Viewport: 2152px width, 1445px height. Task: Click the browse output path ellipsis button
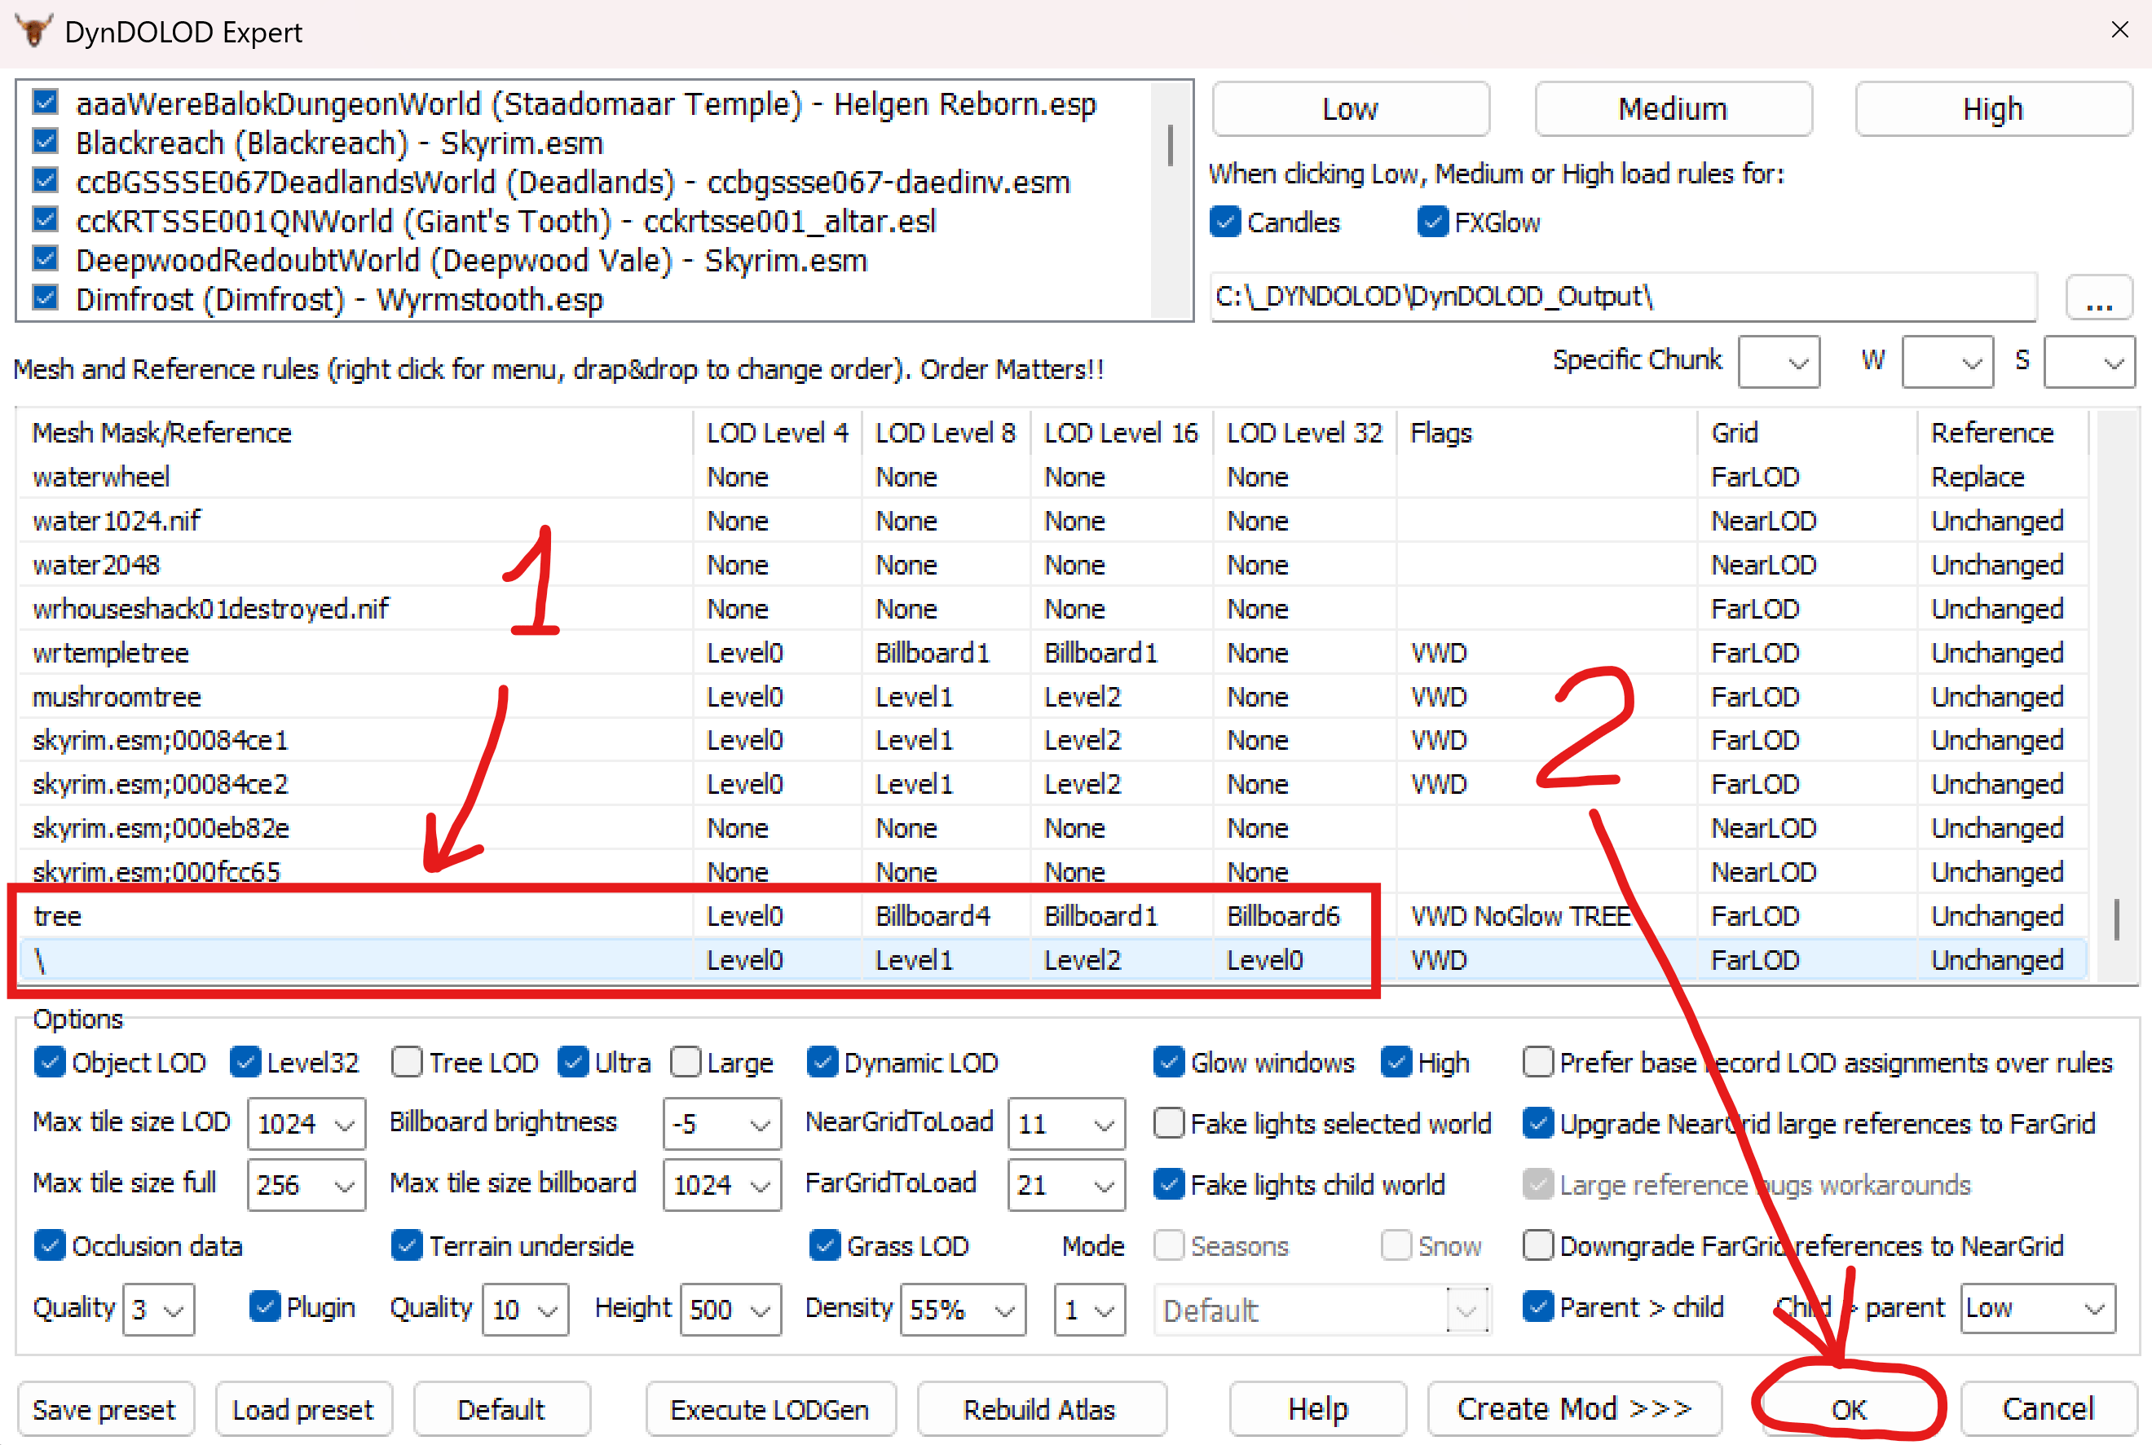pyautogui.click(x=2098, y=298)
